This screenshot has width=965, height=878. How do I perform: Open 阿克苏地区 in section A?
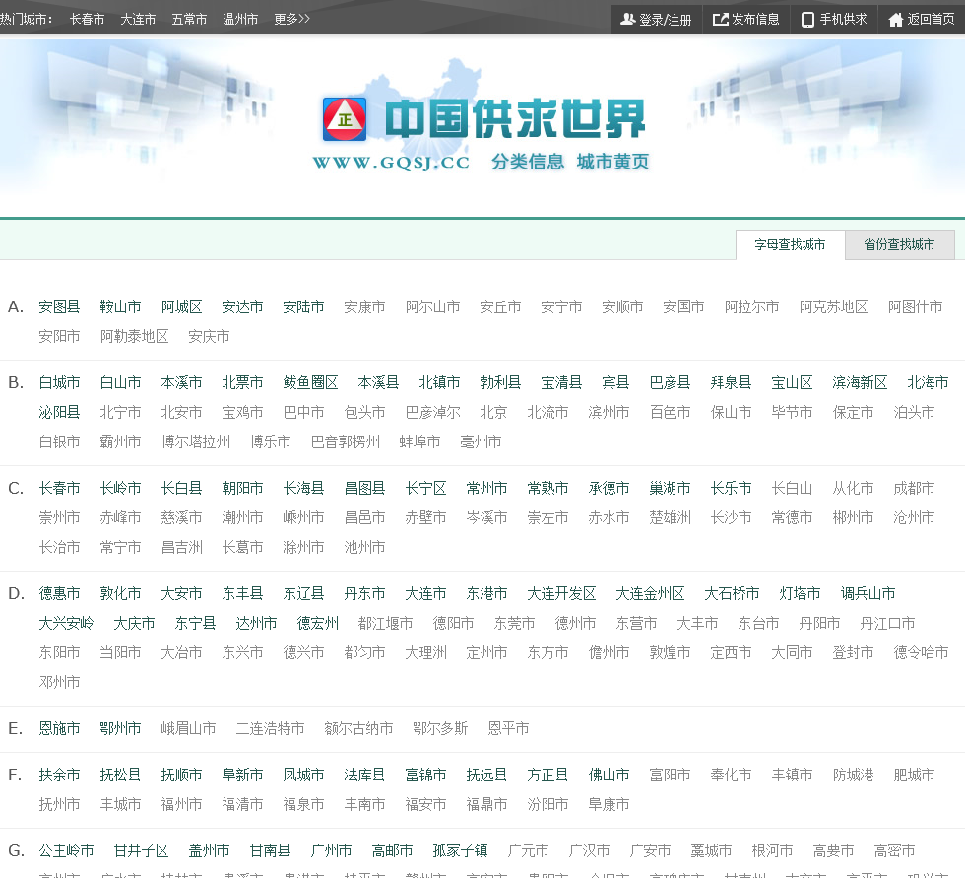point(833,306)
